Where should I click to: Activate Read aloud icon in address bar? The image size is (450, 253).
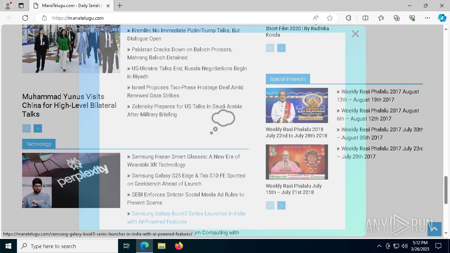tap(316, 18)
